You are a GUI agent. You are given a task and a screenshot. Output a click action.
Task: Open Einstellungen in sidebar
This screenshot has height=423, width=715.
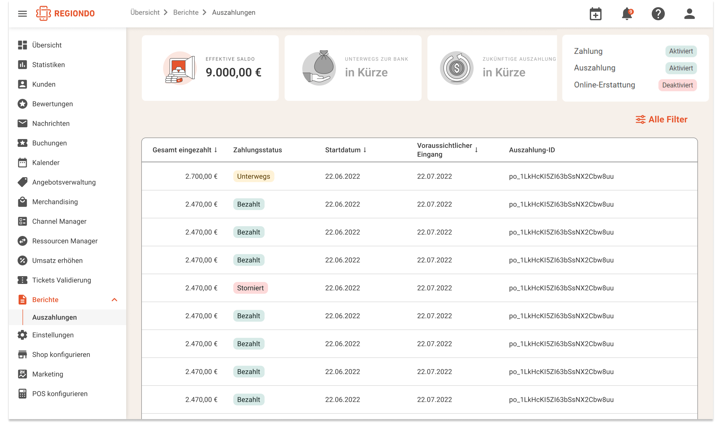point(53,335)
